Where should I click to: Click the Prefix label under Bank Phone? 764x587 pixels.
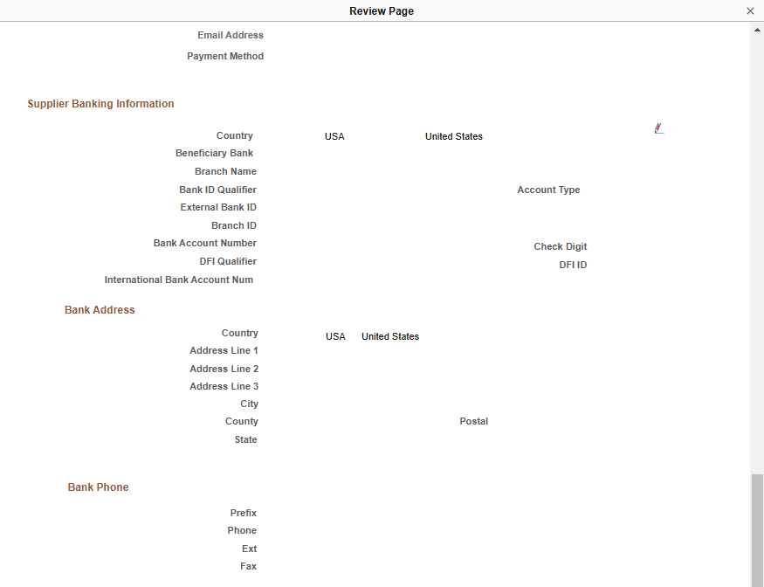tap(243, 513)
